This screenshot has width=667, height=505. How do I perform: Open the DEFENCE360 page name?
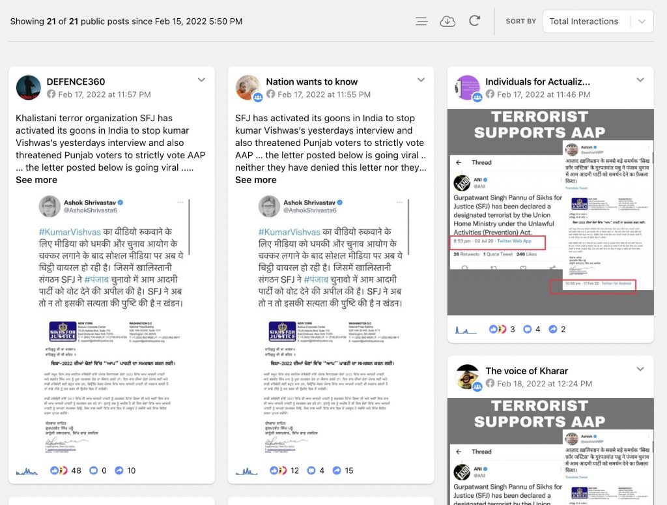(76, 81)
